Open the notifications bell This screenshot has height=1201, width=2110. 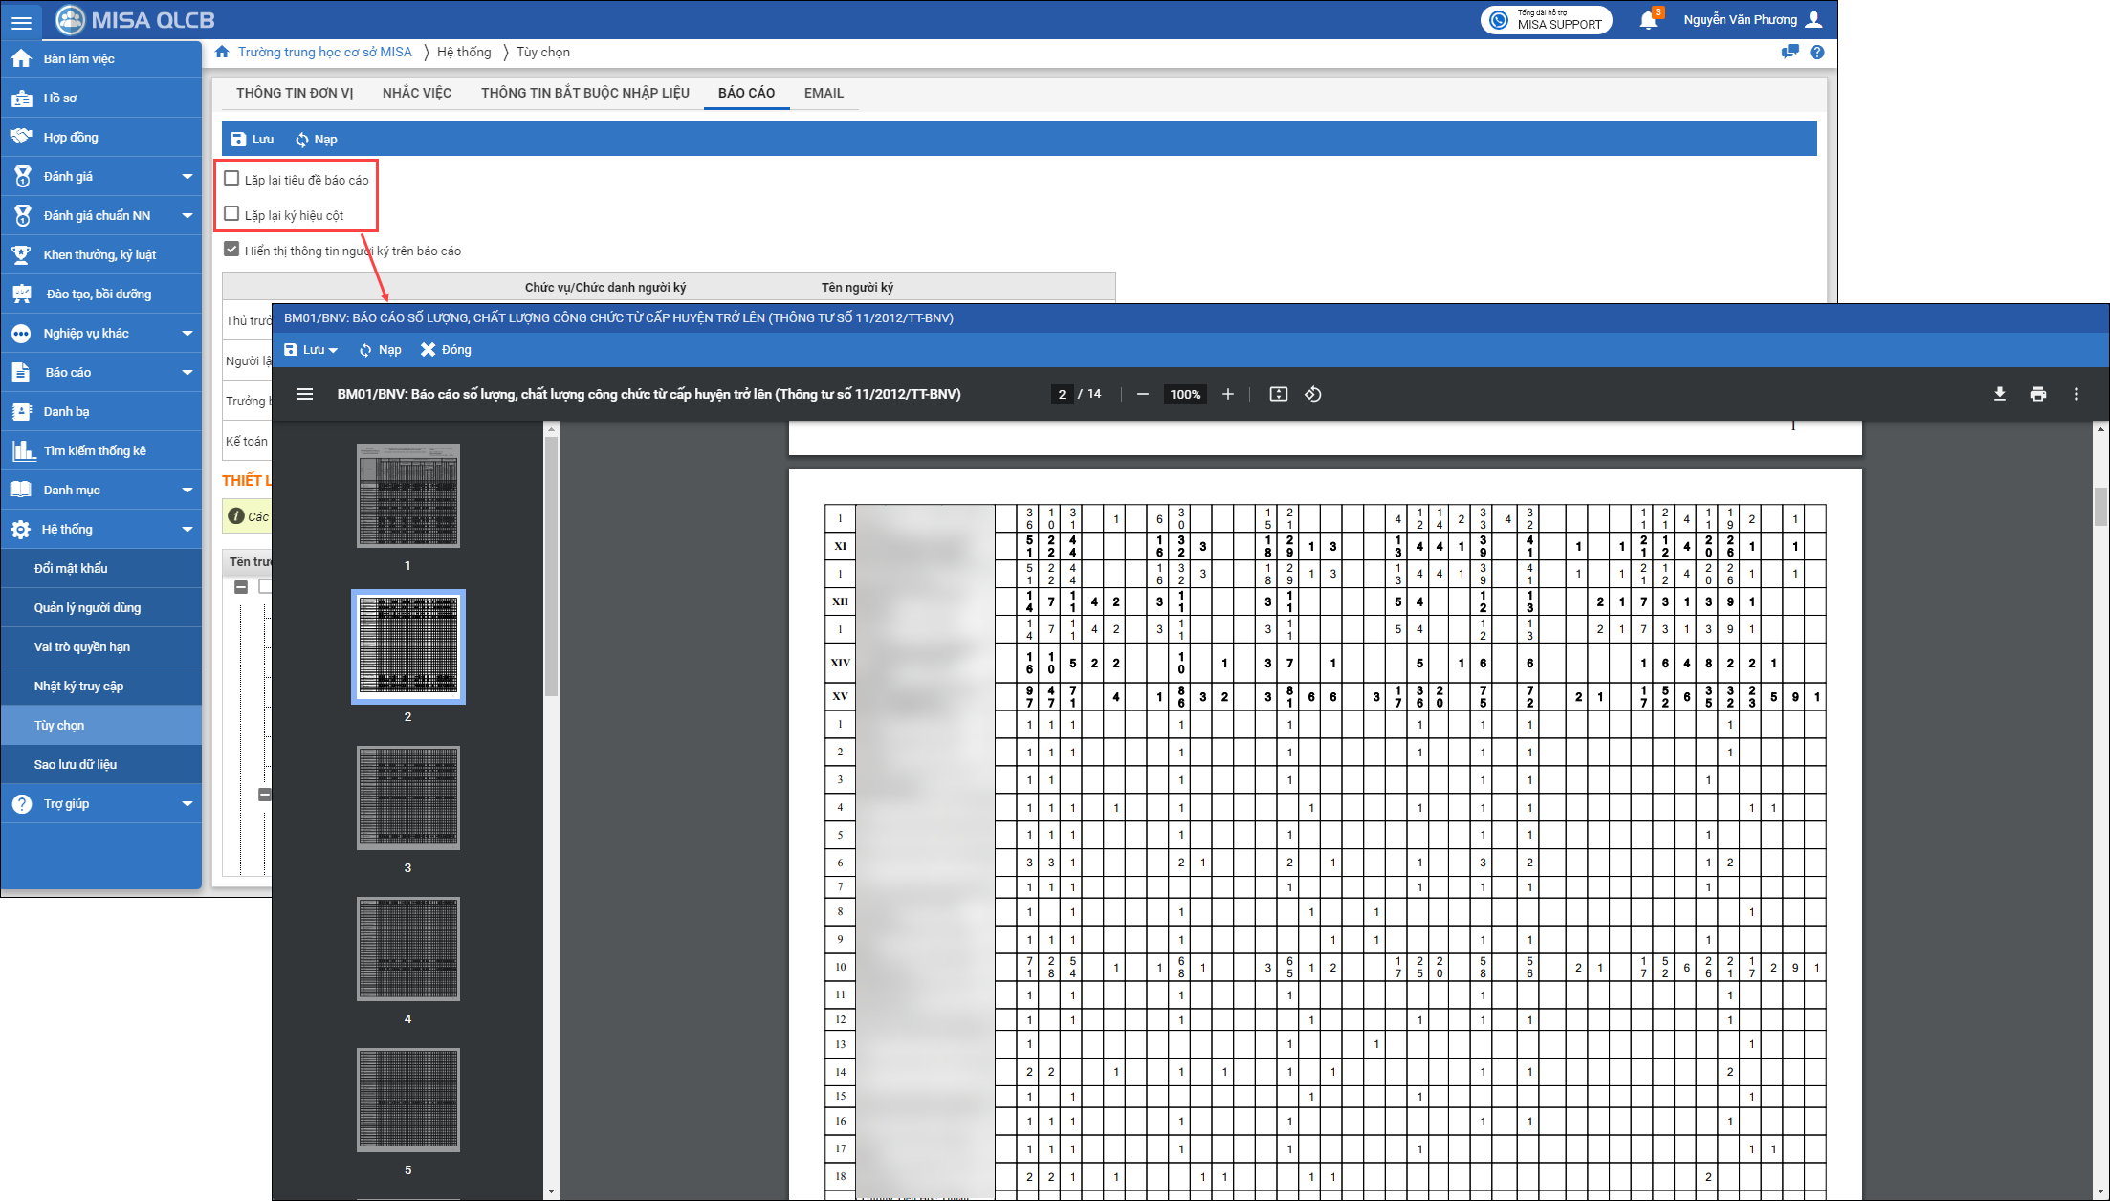tap(1647, 20)
